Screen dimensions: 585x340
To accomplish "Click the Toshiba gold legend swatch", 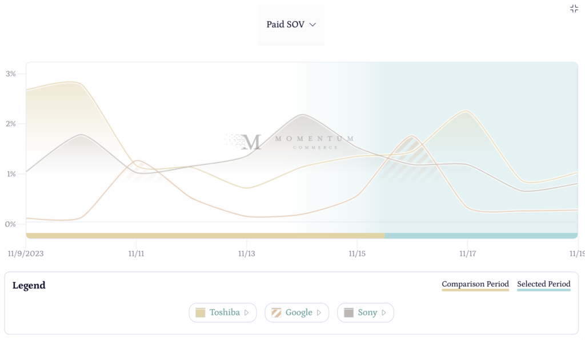I will tap(201, 313).
